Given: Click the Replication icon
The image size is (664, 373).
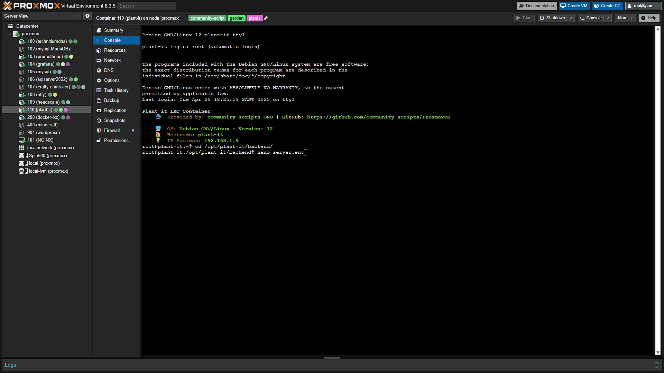Looking at the screenshot, I should [99, 111].
